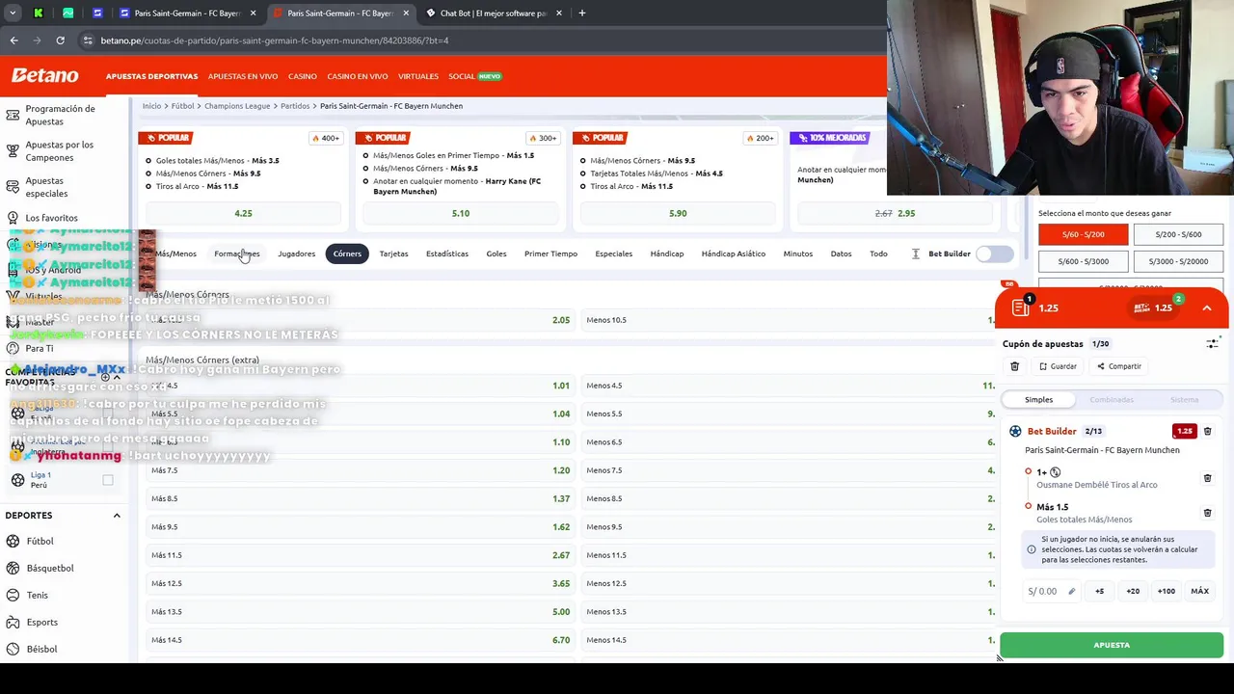
Task: Check the Liga 1 Perú favorite checkbox
Action: 108,479
